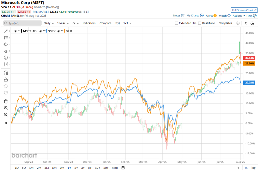Screen dimensions: 259x170
Task: Undo the last chart action
Action: [x=6, y=86]
